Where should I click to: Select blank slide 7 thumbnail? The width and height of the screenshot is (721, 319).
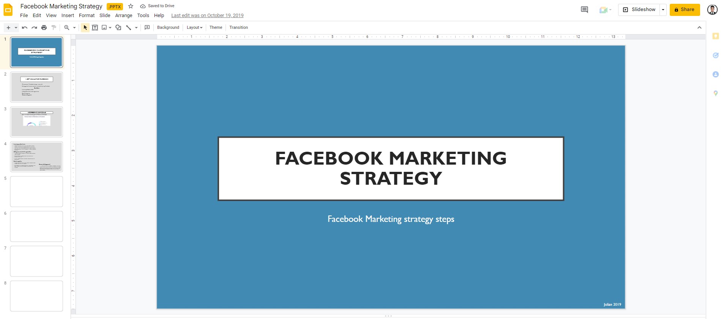click(36, 261)
